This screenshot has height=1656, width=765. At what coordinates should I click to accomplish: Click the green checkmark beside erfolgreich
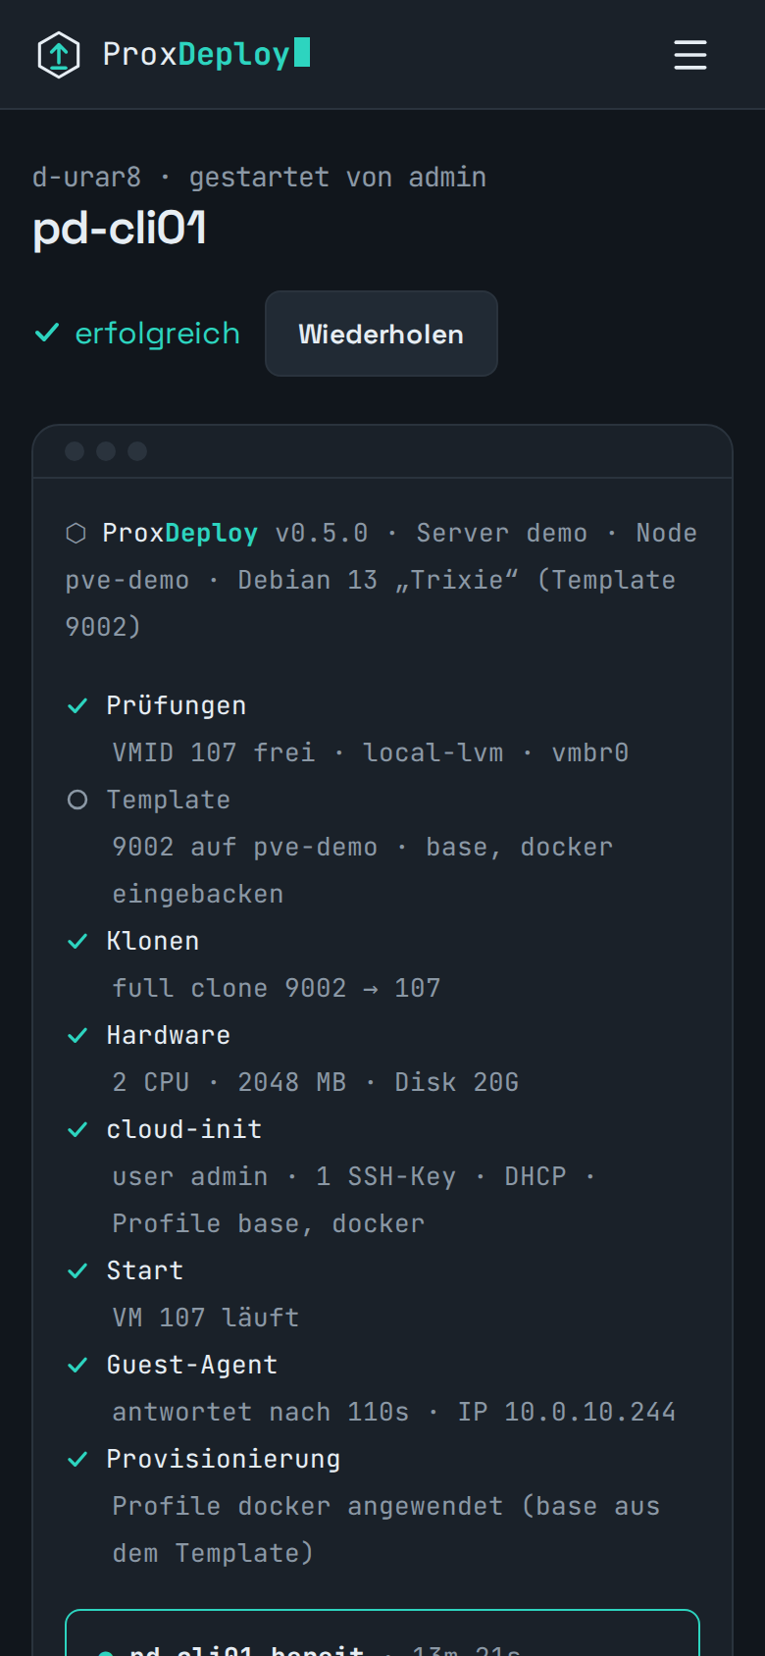point(47,334)
